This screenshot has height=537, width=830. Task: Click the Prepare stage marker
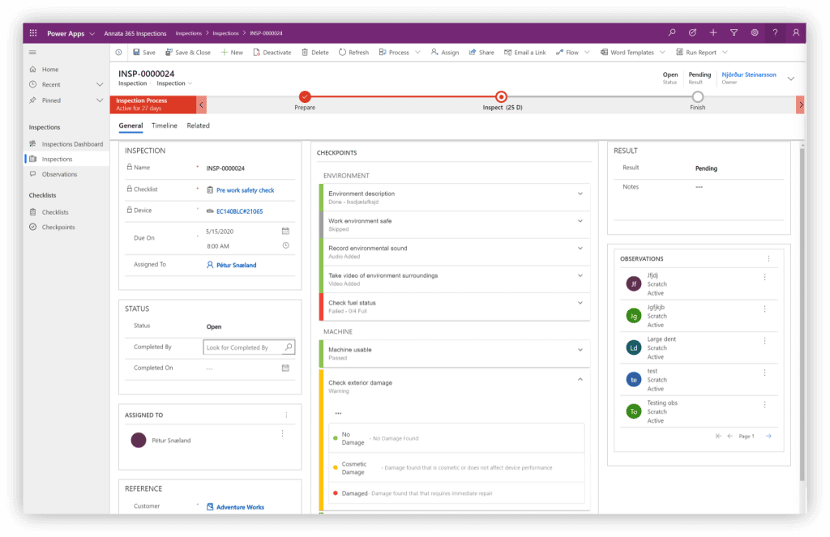pyautogui.click(x=305, y=96)
